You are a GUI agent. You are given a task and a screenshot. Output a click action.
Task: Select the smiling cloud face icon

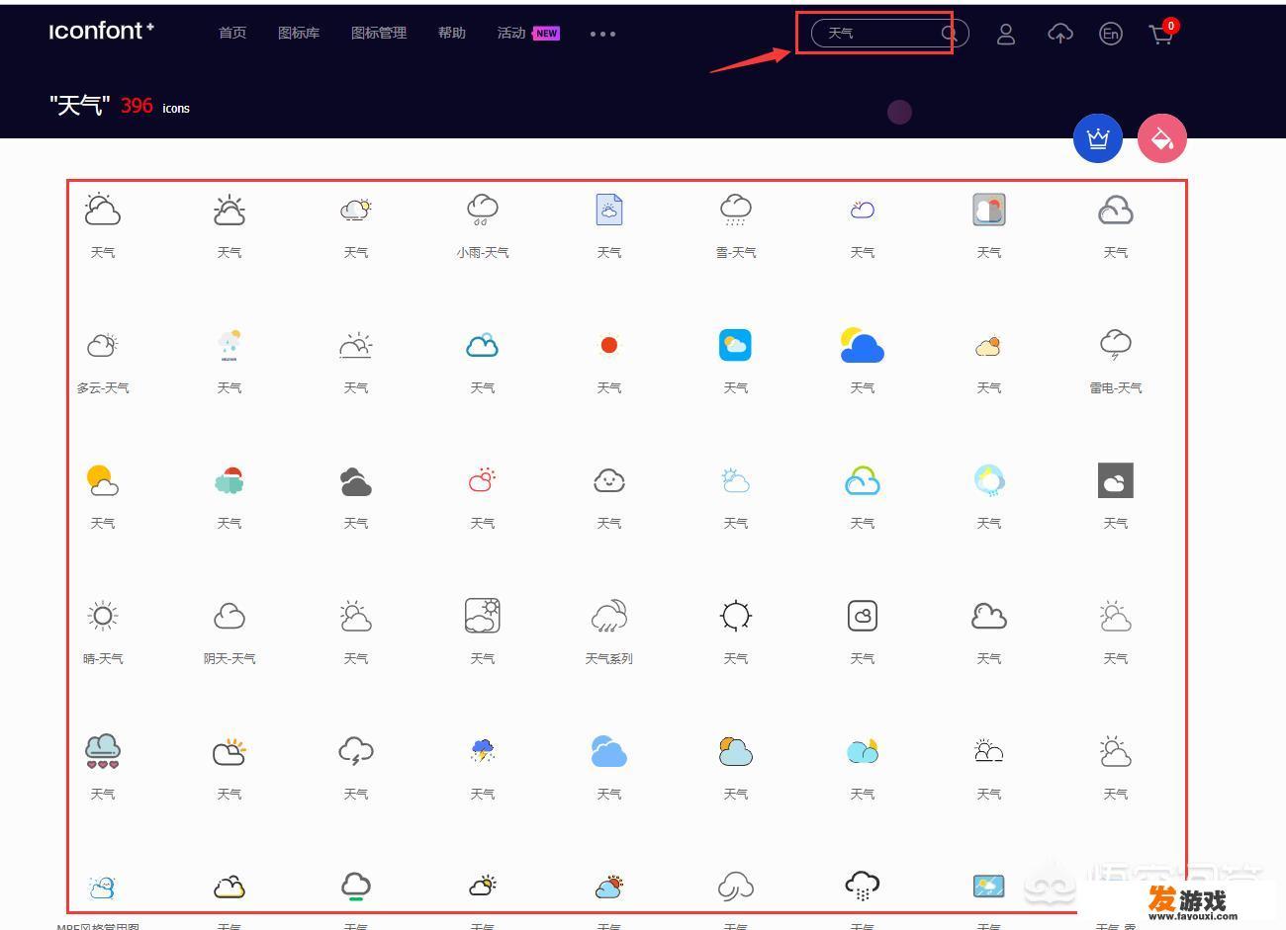(609, 480)
